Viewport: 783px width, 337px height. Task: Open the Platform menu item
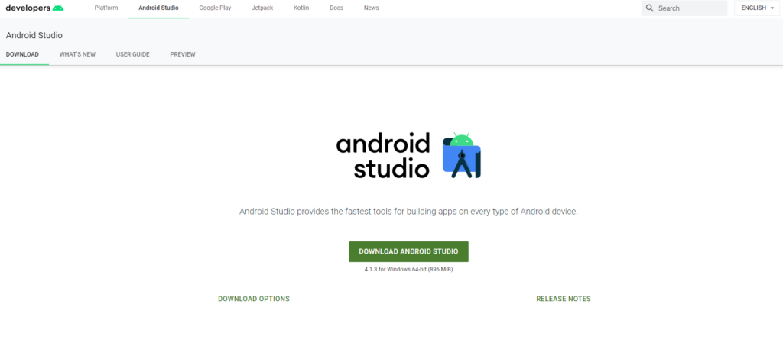point(106,8)
